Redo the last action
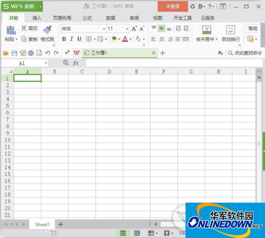Viewport: 265px width, 238px height. click(56, 53)
